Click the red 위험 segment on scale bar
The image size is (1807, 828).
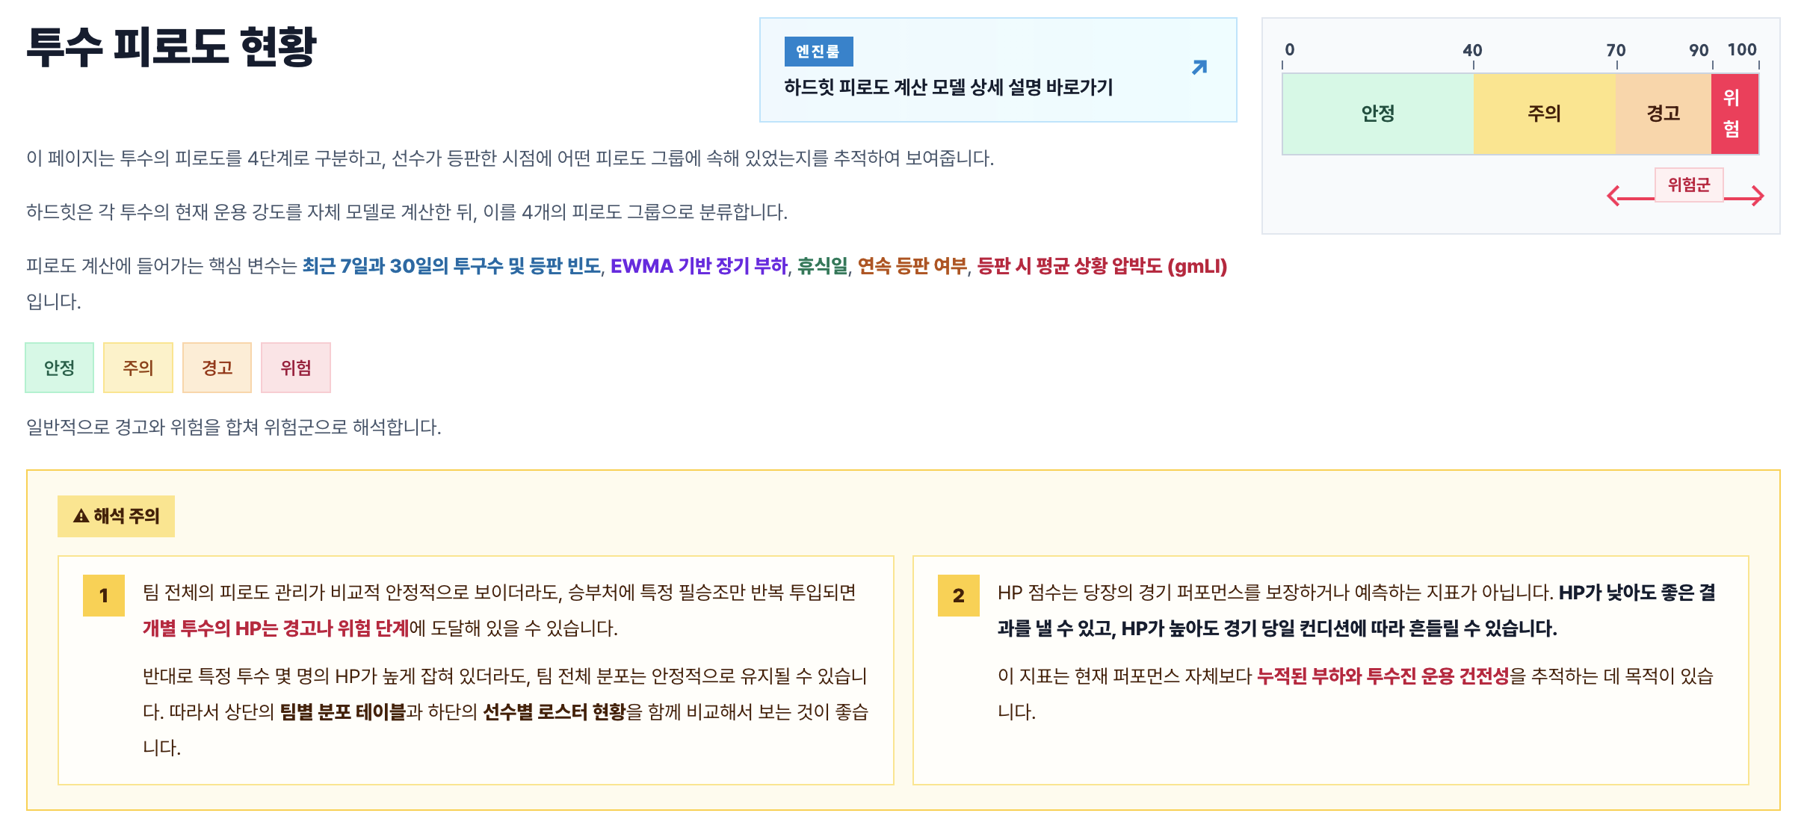pos(1735,114)
